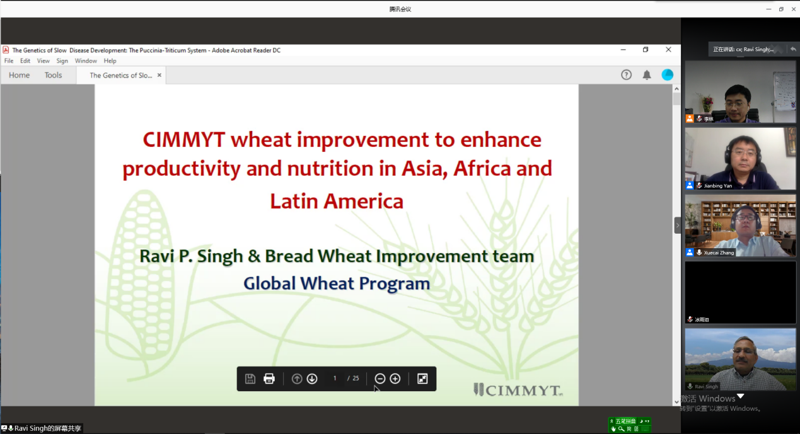The height and width of the screenshot is (434, 800).
Task: Click the blue account profile avatar
Action: (x=667, y=75)
